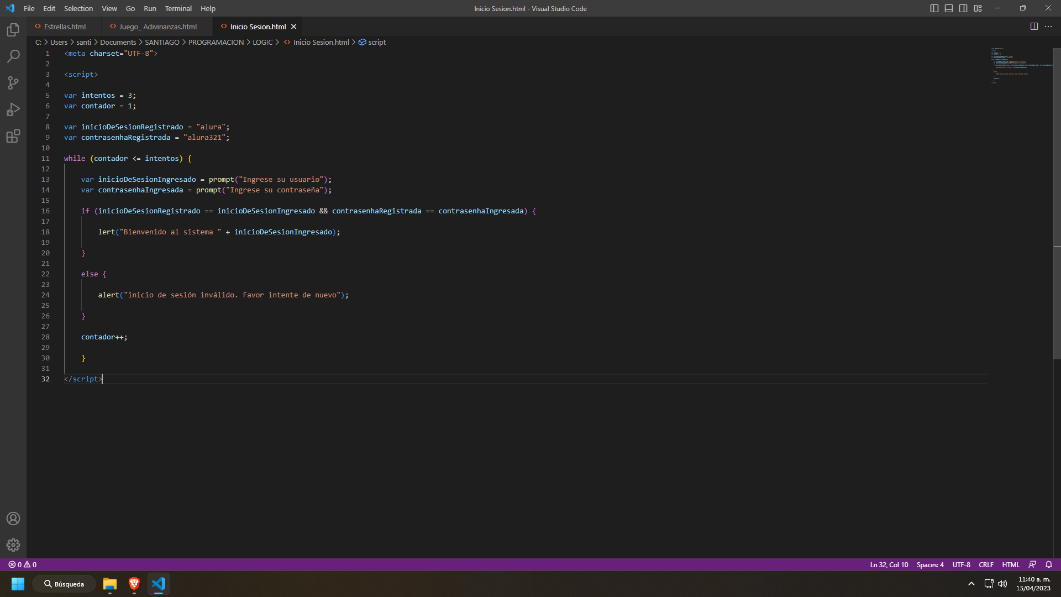This screenshot has height=597, width=1061.
Task: Click the editor vertical scrollbar
Action: coord(1057,203)
